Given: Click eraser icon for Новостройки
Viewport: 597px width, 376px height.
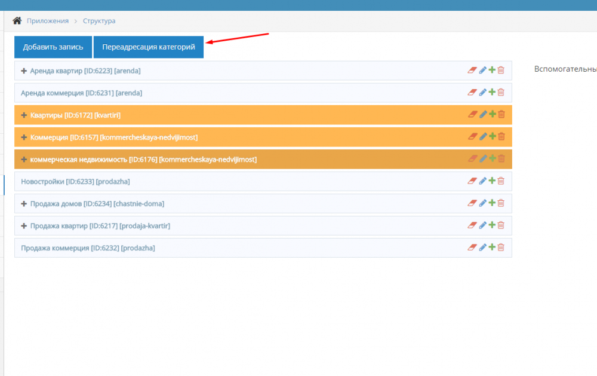Looking at the screenshot, I should (472, 181).
